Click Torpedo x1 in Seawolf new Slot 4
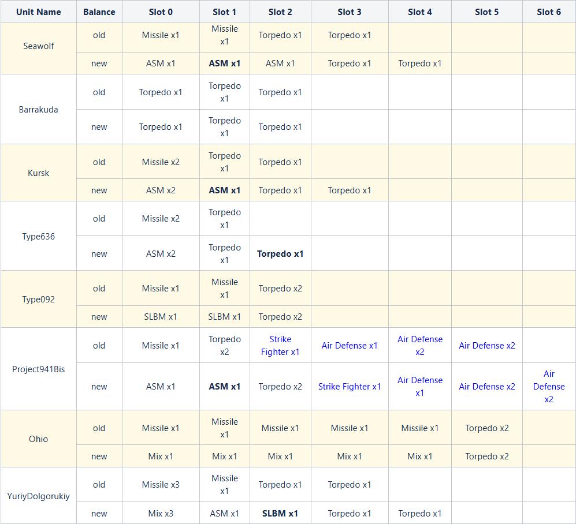 click(420, 63)
